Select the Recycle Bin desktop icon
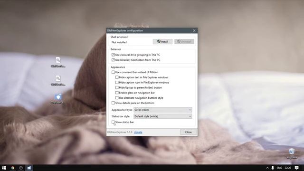 point(292,153)
